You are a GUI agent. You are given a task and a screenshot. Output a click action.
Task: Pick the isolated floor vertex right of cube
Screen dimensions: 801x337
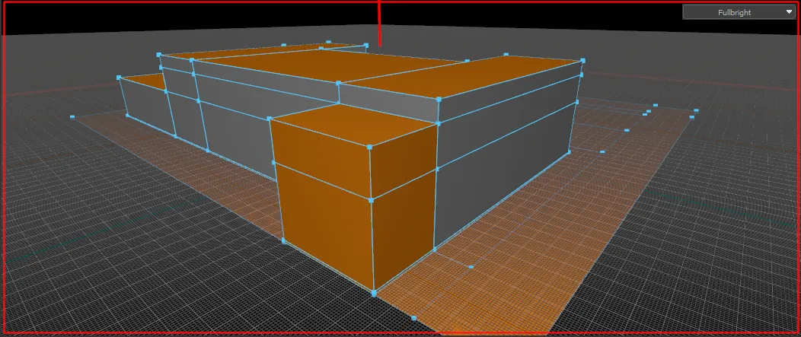[x=471, y=267]
